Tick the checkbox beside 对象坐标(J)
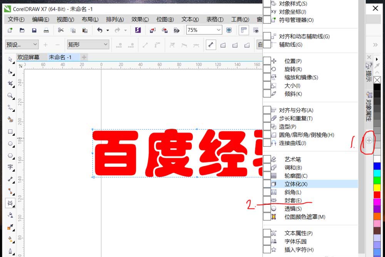The height and width of the screenshot is (257, 385). pos(267,12)
